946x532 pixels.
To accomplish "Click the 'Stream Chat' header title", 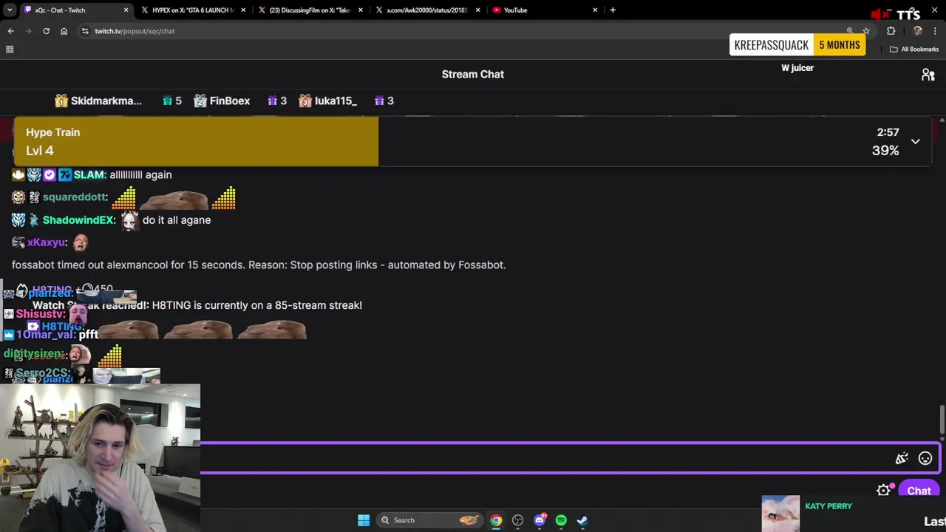I will [473, 75].
